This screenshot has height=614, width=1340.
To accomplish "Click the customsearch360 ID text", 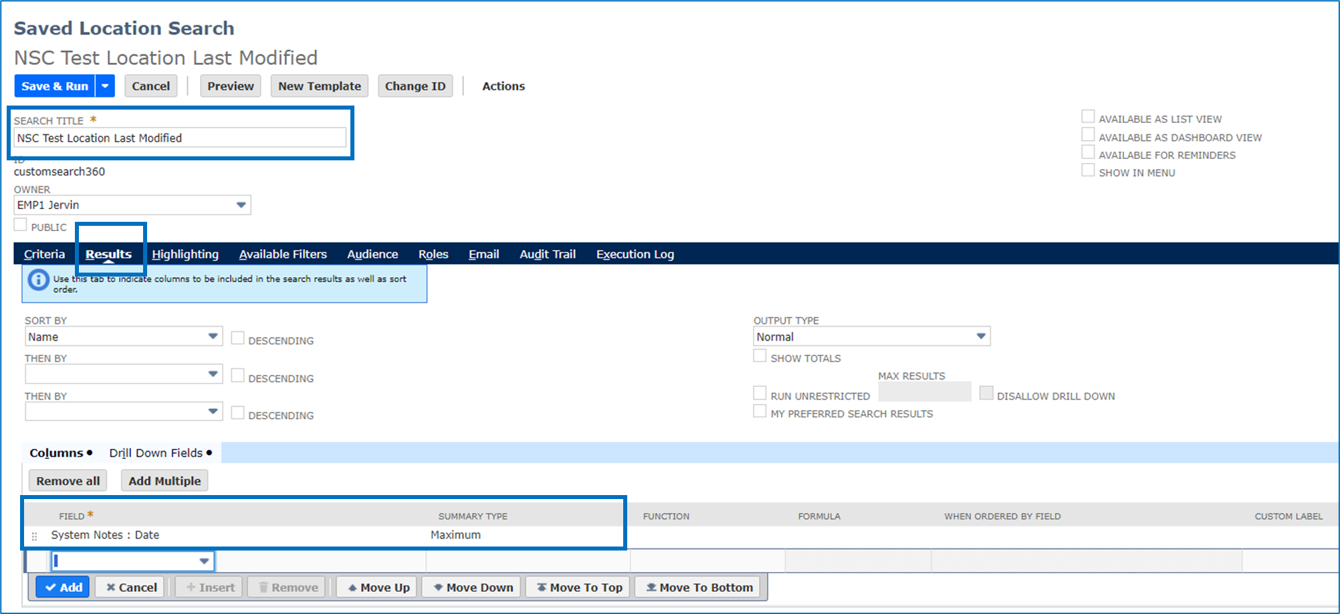I will point(60,172).
